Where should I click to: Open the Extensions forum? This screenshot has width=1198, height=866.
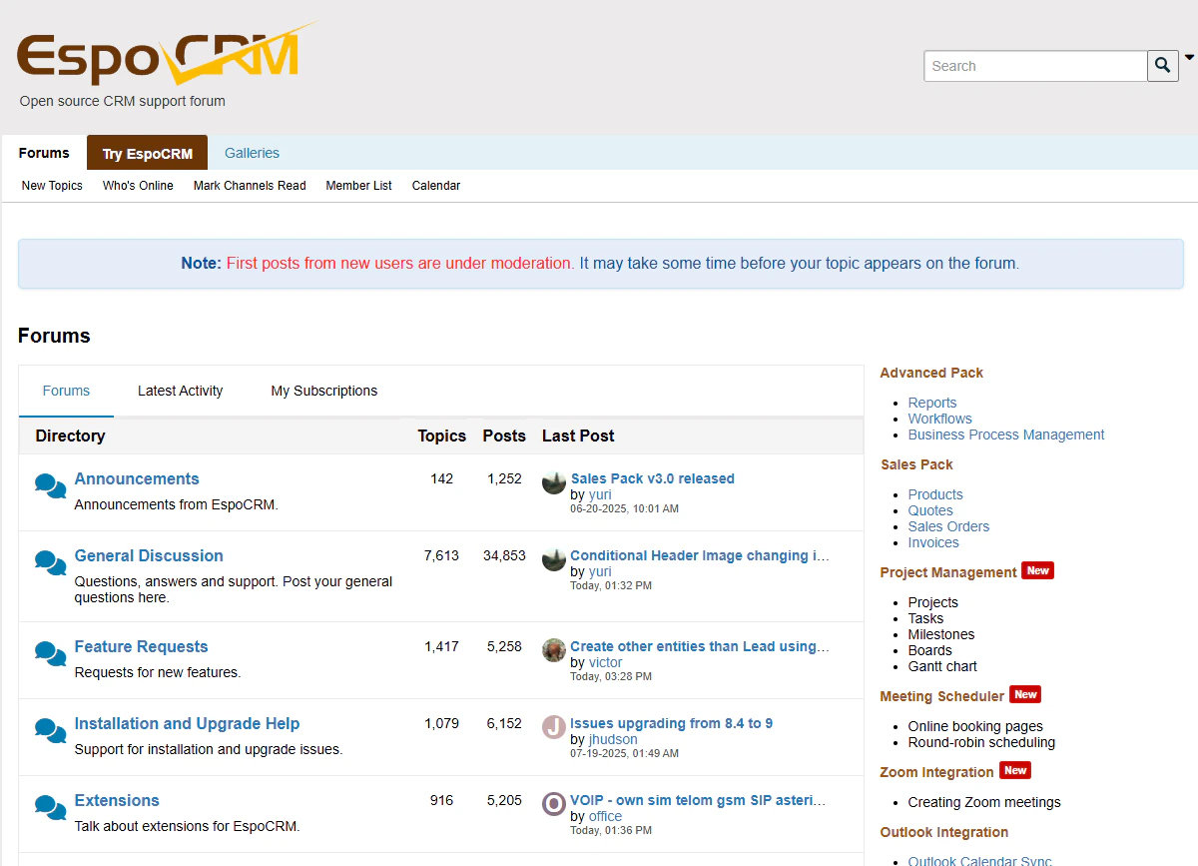point(117,800)
